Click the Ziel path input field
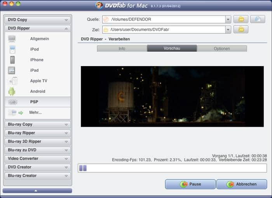This screenshot has height=198, width=272. click(x=164, y=30)
